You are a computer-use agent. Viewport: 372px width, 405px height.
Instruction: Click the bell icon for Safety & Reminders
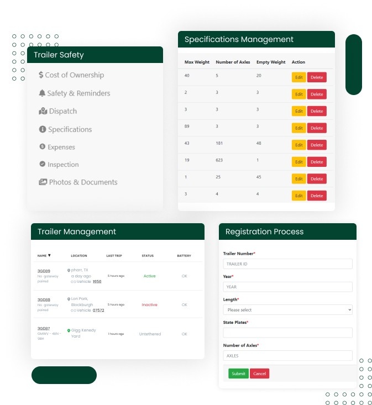tap(42, 93)
